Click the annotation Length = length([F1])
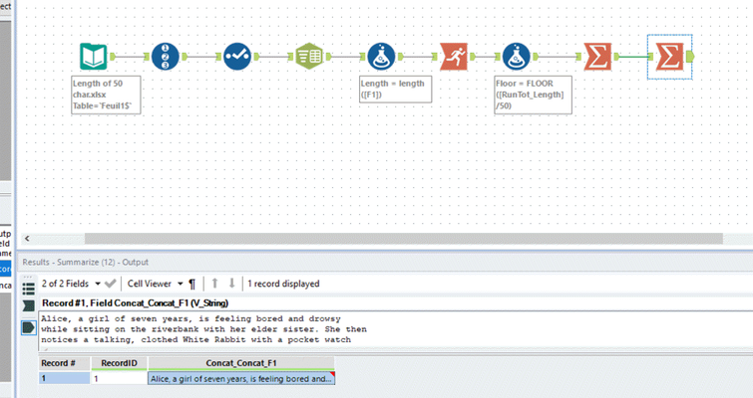Image resolution: width=753 pixels, height=398 pixels. [395, 90]
